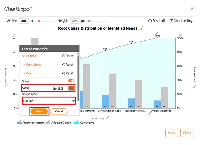Click the pencil icon beside the chart title

[x=142, y=28]
